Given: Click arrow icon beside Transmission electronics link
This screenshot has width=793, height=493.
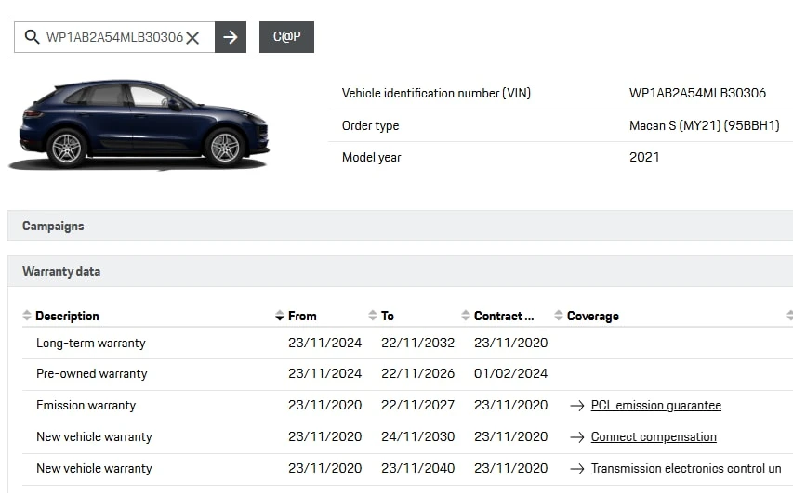Looking at the screenshot, I should click(577, 469).
